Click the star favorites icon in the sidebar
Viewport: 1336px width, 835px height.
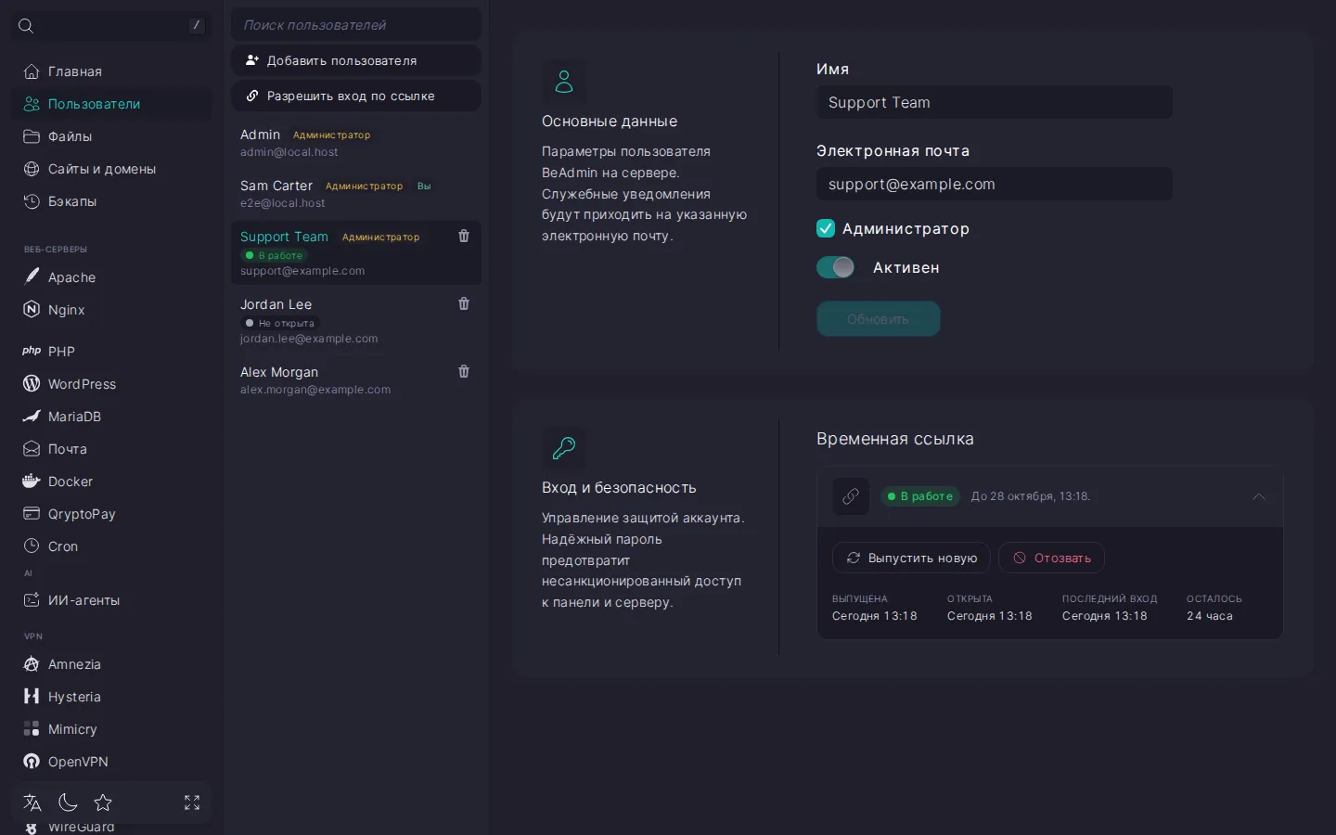103,803
